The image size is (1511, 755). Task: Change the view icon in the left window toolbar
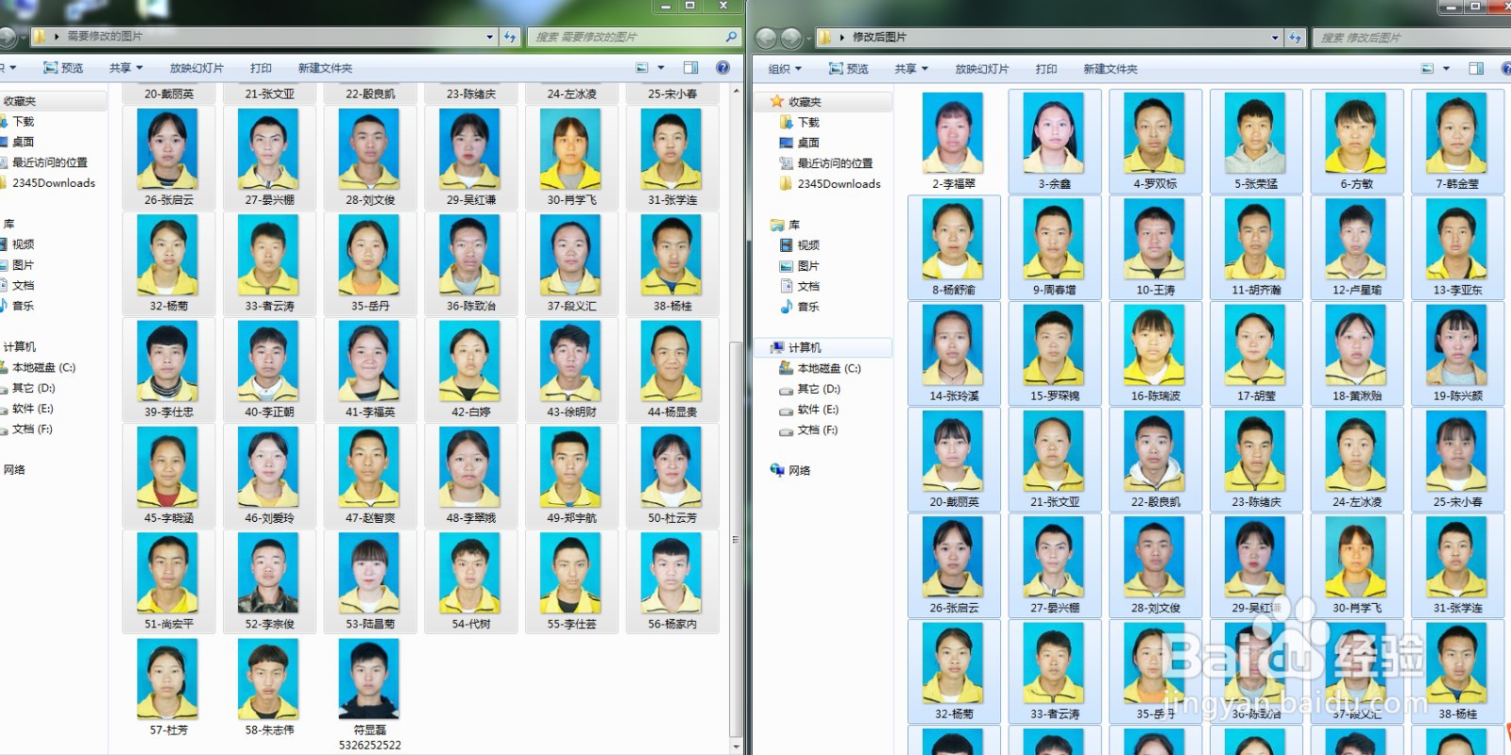(x=642, y=68)
